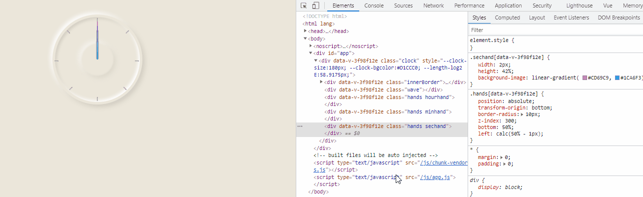Expand the noscript element node
Viewport: 643px width, 197px height.
[x=311, y=46]
